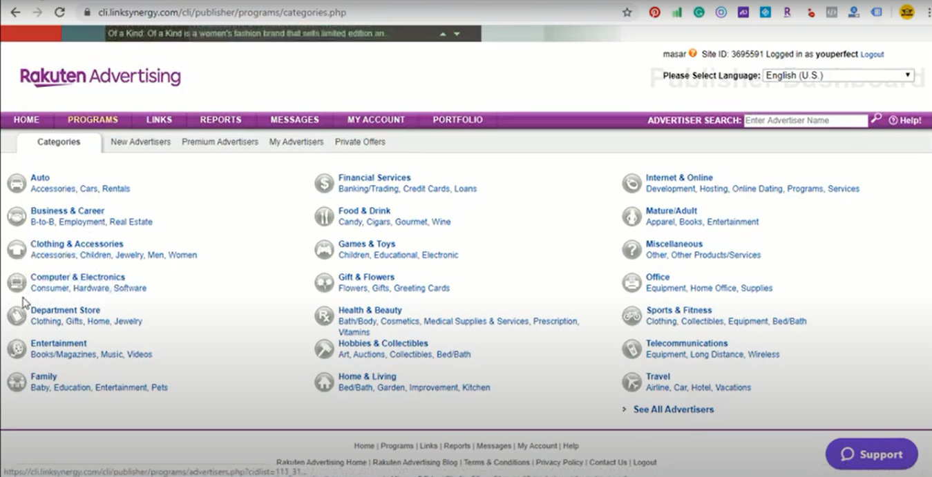
Task: Click the Games & Toys category icon
Action: (x=324, y=250)
